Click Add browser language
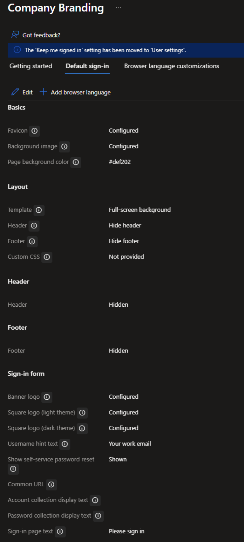The width and height of the screenshot is (244, 542). pyautogui.click(x=75, y=92)
